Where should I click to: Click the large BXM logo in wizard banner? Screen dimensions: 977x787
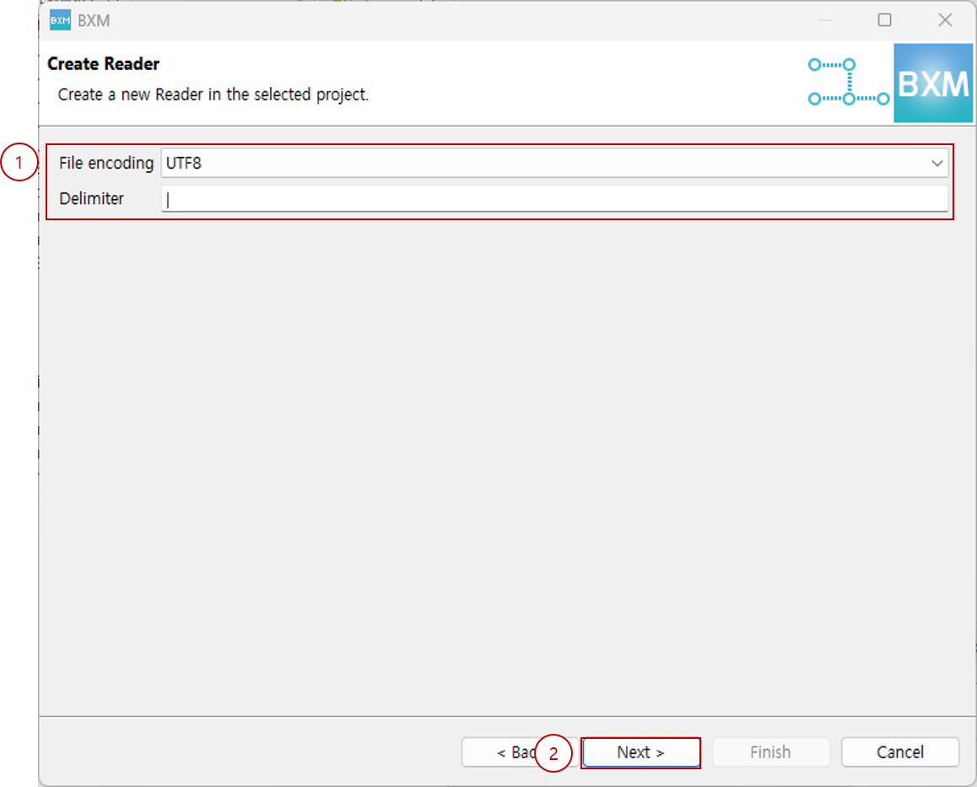[932, 84]
